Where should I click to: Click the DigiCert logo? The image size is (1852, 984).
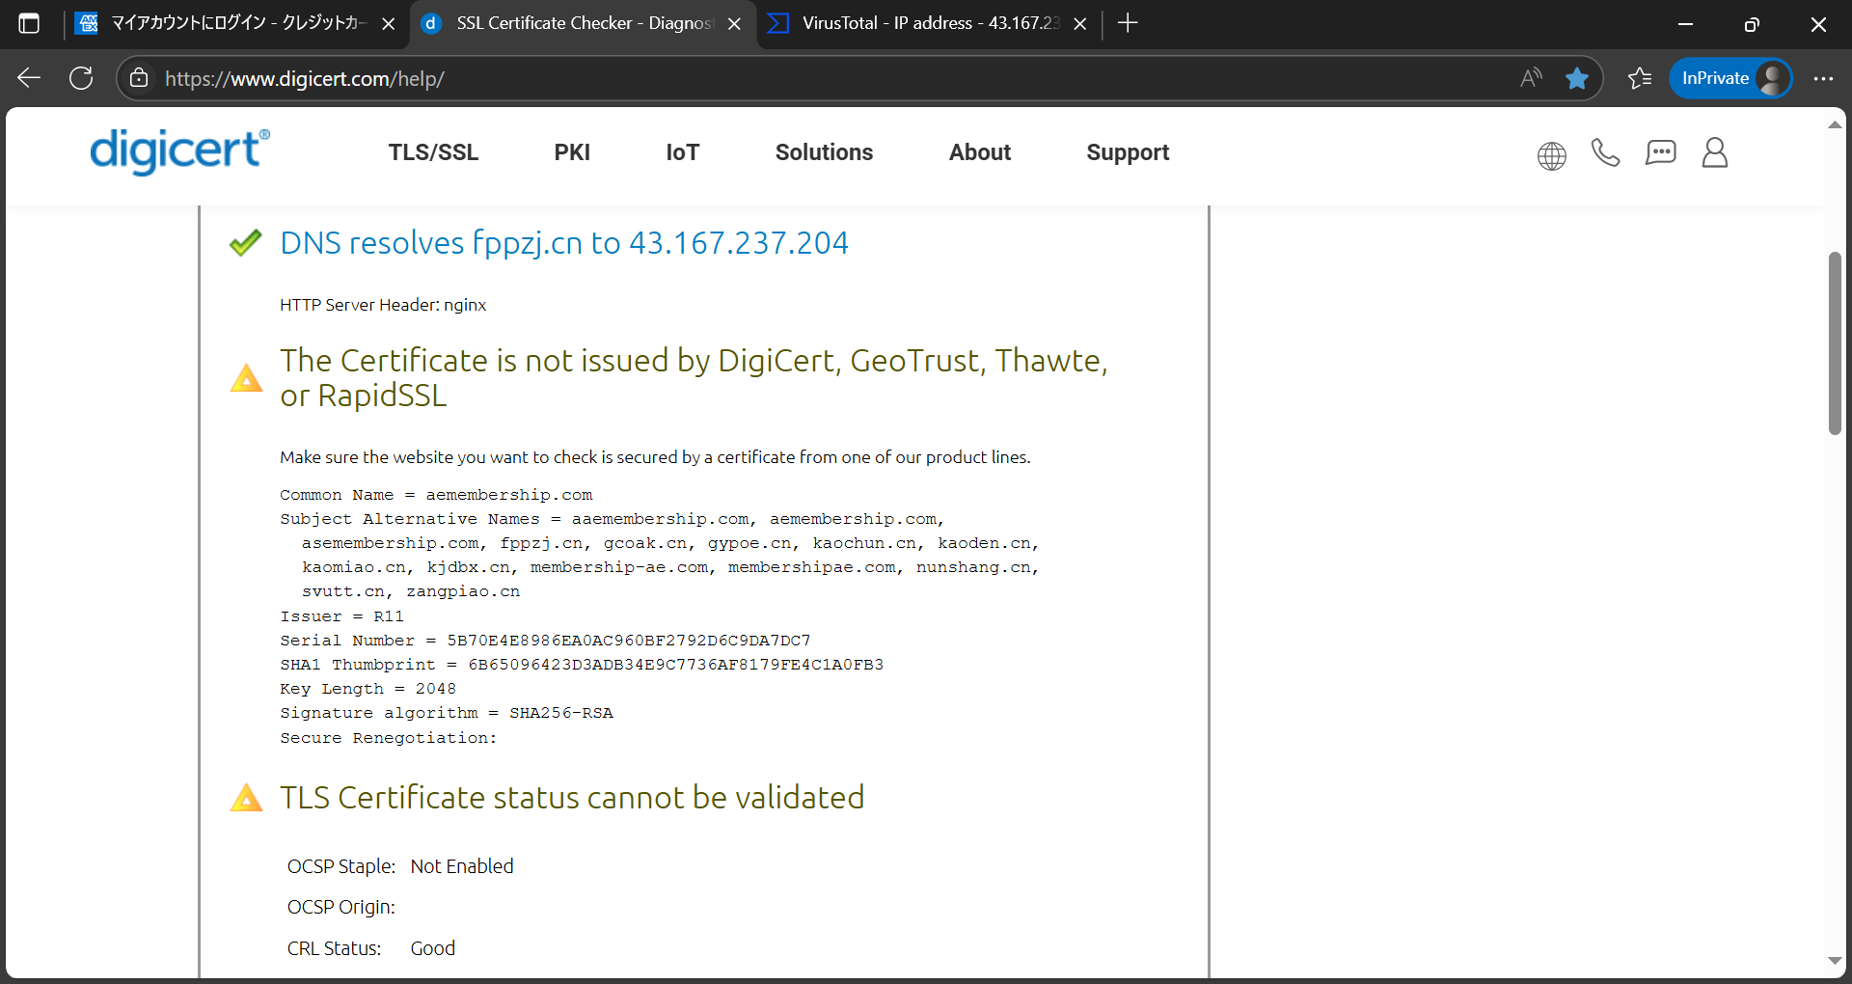tap(179, 151)
